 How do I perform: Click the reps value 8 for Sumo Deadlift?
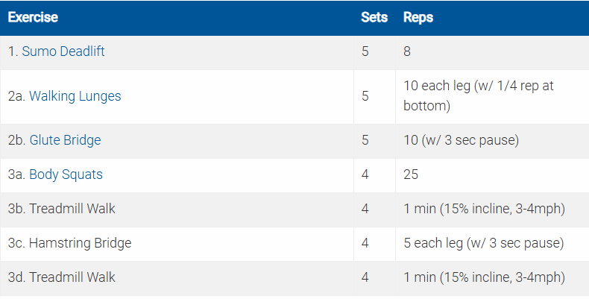coord(407,52)
